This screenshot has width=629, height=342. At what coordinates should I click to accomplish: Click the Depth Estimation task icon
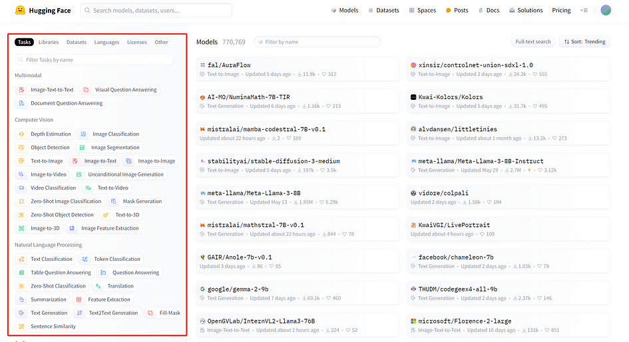pyautogui.click(x=22, y=134)
